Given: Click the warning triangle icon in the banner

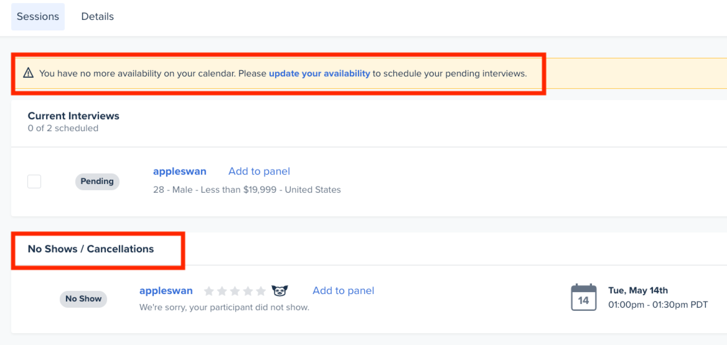Looking at the screenshot, I should 28,73.
